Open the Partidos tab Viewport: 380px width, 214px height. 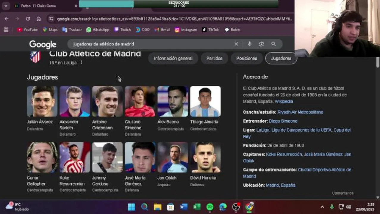215,58
